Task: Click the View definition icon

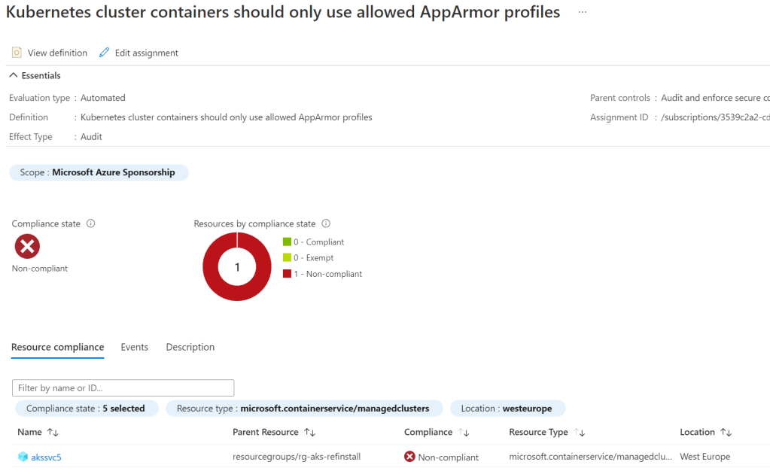Action: click(x=17, y=53)
